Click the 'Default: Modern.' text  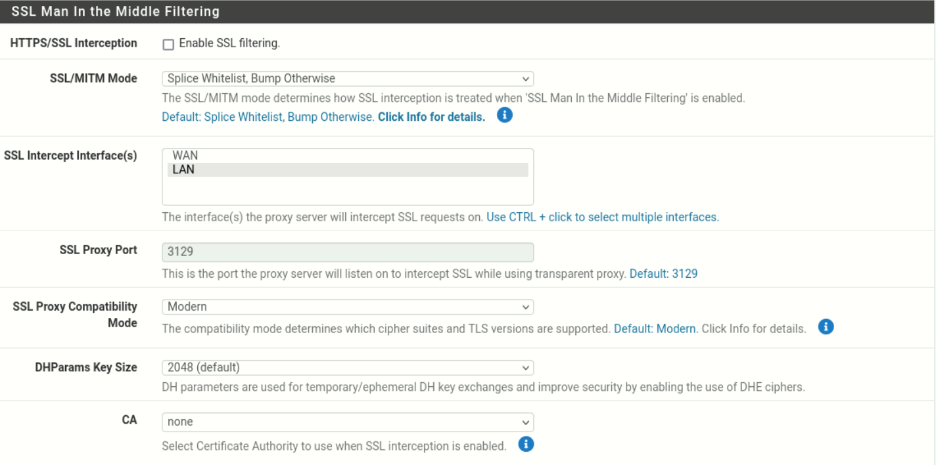click(x=655, y=328)
